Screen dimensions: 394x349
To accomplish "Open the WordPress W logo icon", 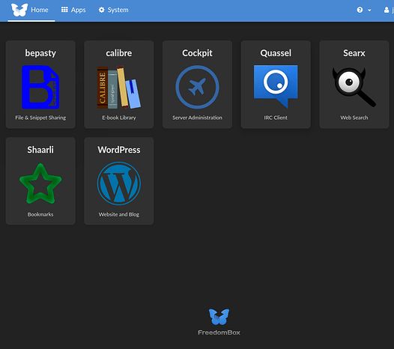I will (x=119, y=183).
